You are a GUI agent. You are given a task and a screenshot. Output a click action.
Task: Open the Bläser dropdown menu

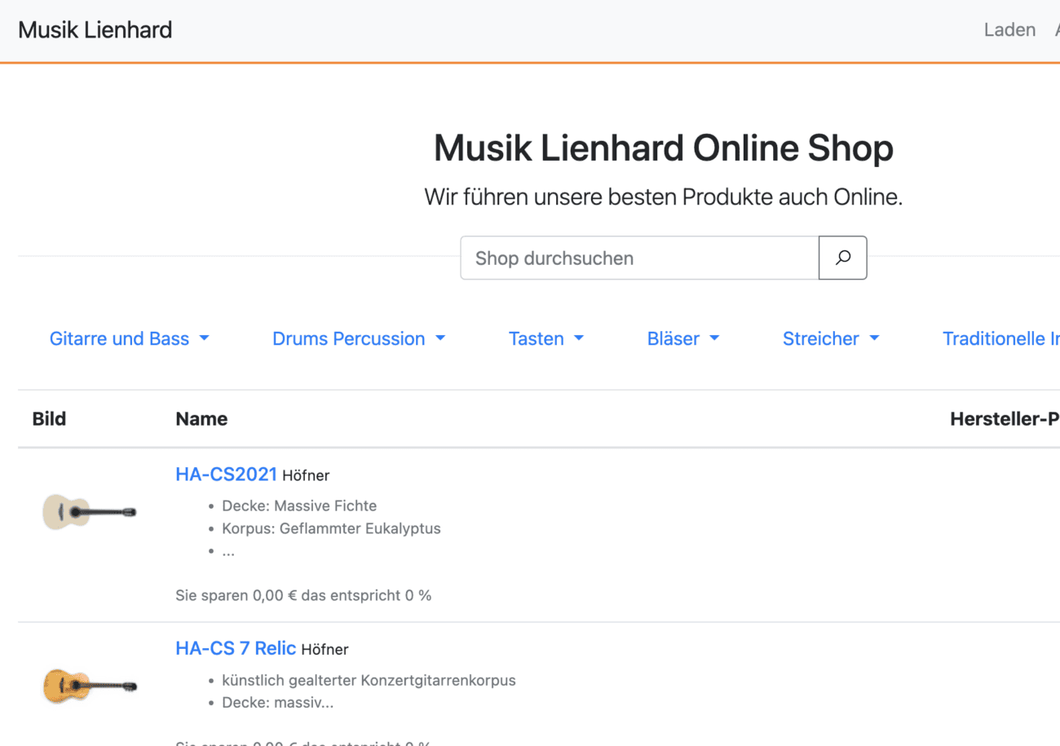[682, 338]
